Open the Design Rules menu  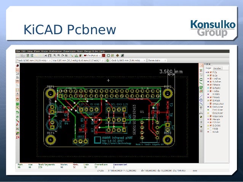pos(91,51)
